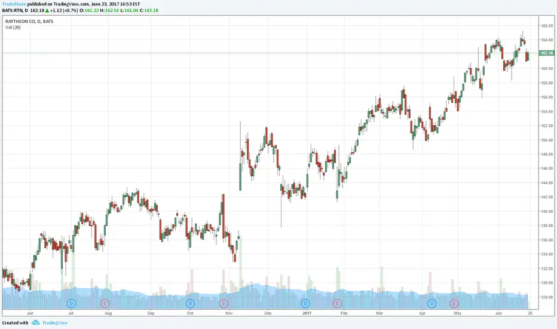Click the RAYTHEON CO, D, BATS legend title
The height and width of the screenshot is (329, 557).
pyautogui.click(x=29, y=22)
